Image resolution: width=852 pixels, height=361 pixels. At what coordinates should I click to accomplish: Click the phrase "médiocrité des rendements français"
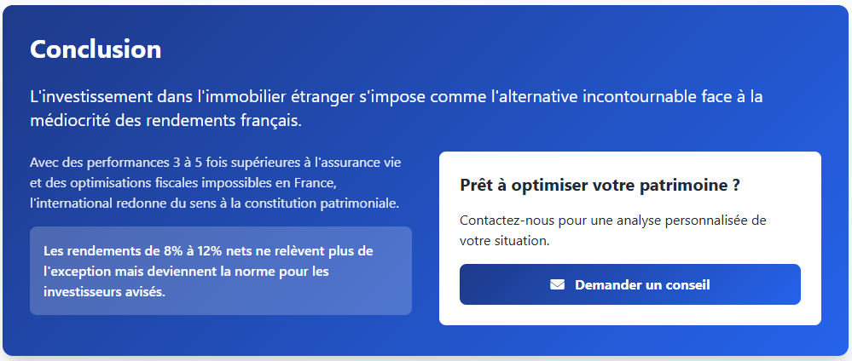pyautogui.click(x=165, y=120)
